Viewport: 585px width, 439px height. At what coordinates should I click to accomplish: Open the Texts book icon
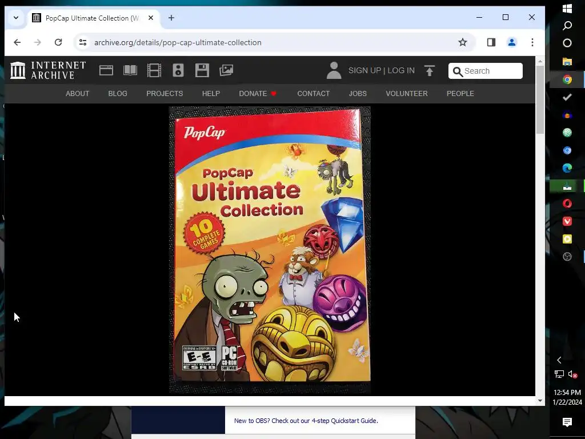click(130, 70)
